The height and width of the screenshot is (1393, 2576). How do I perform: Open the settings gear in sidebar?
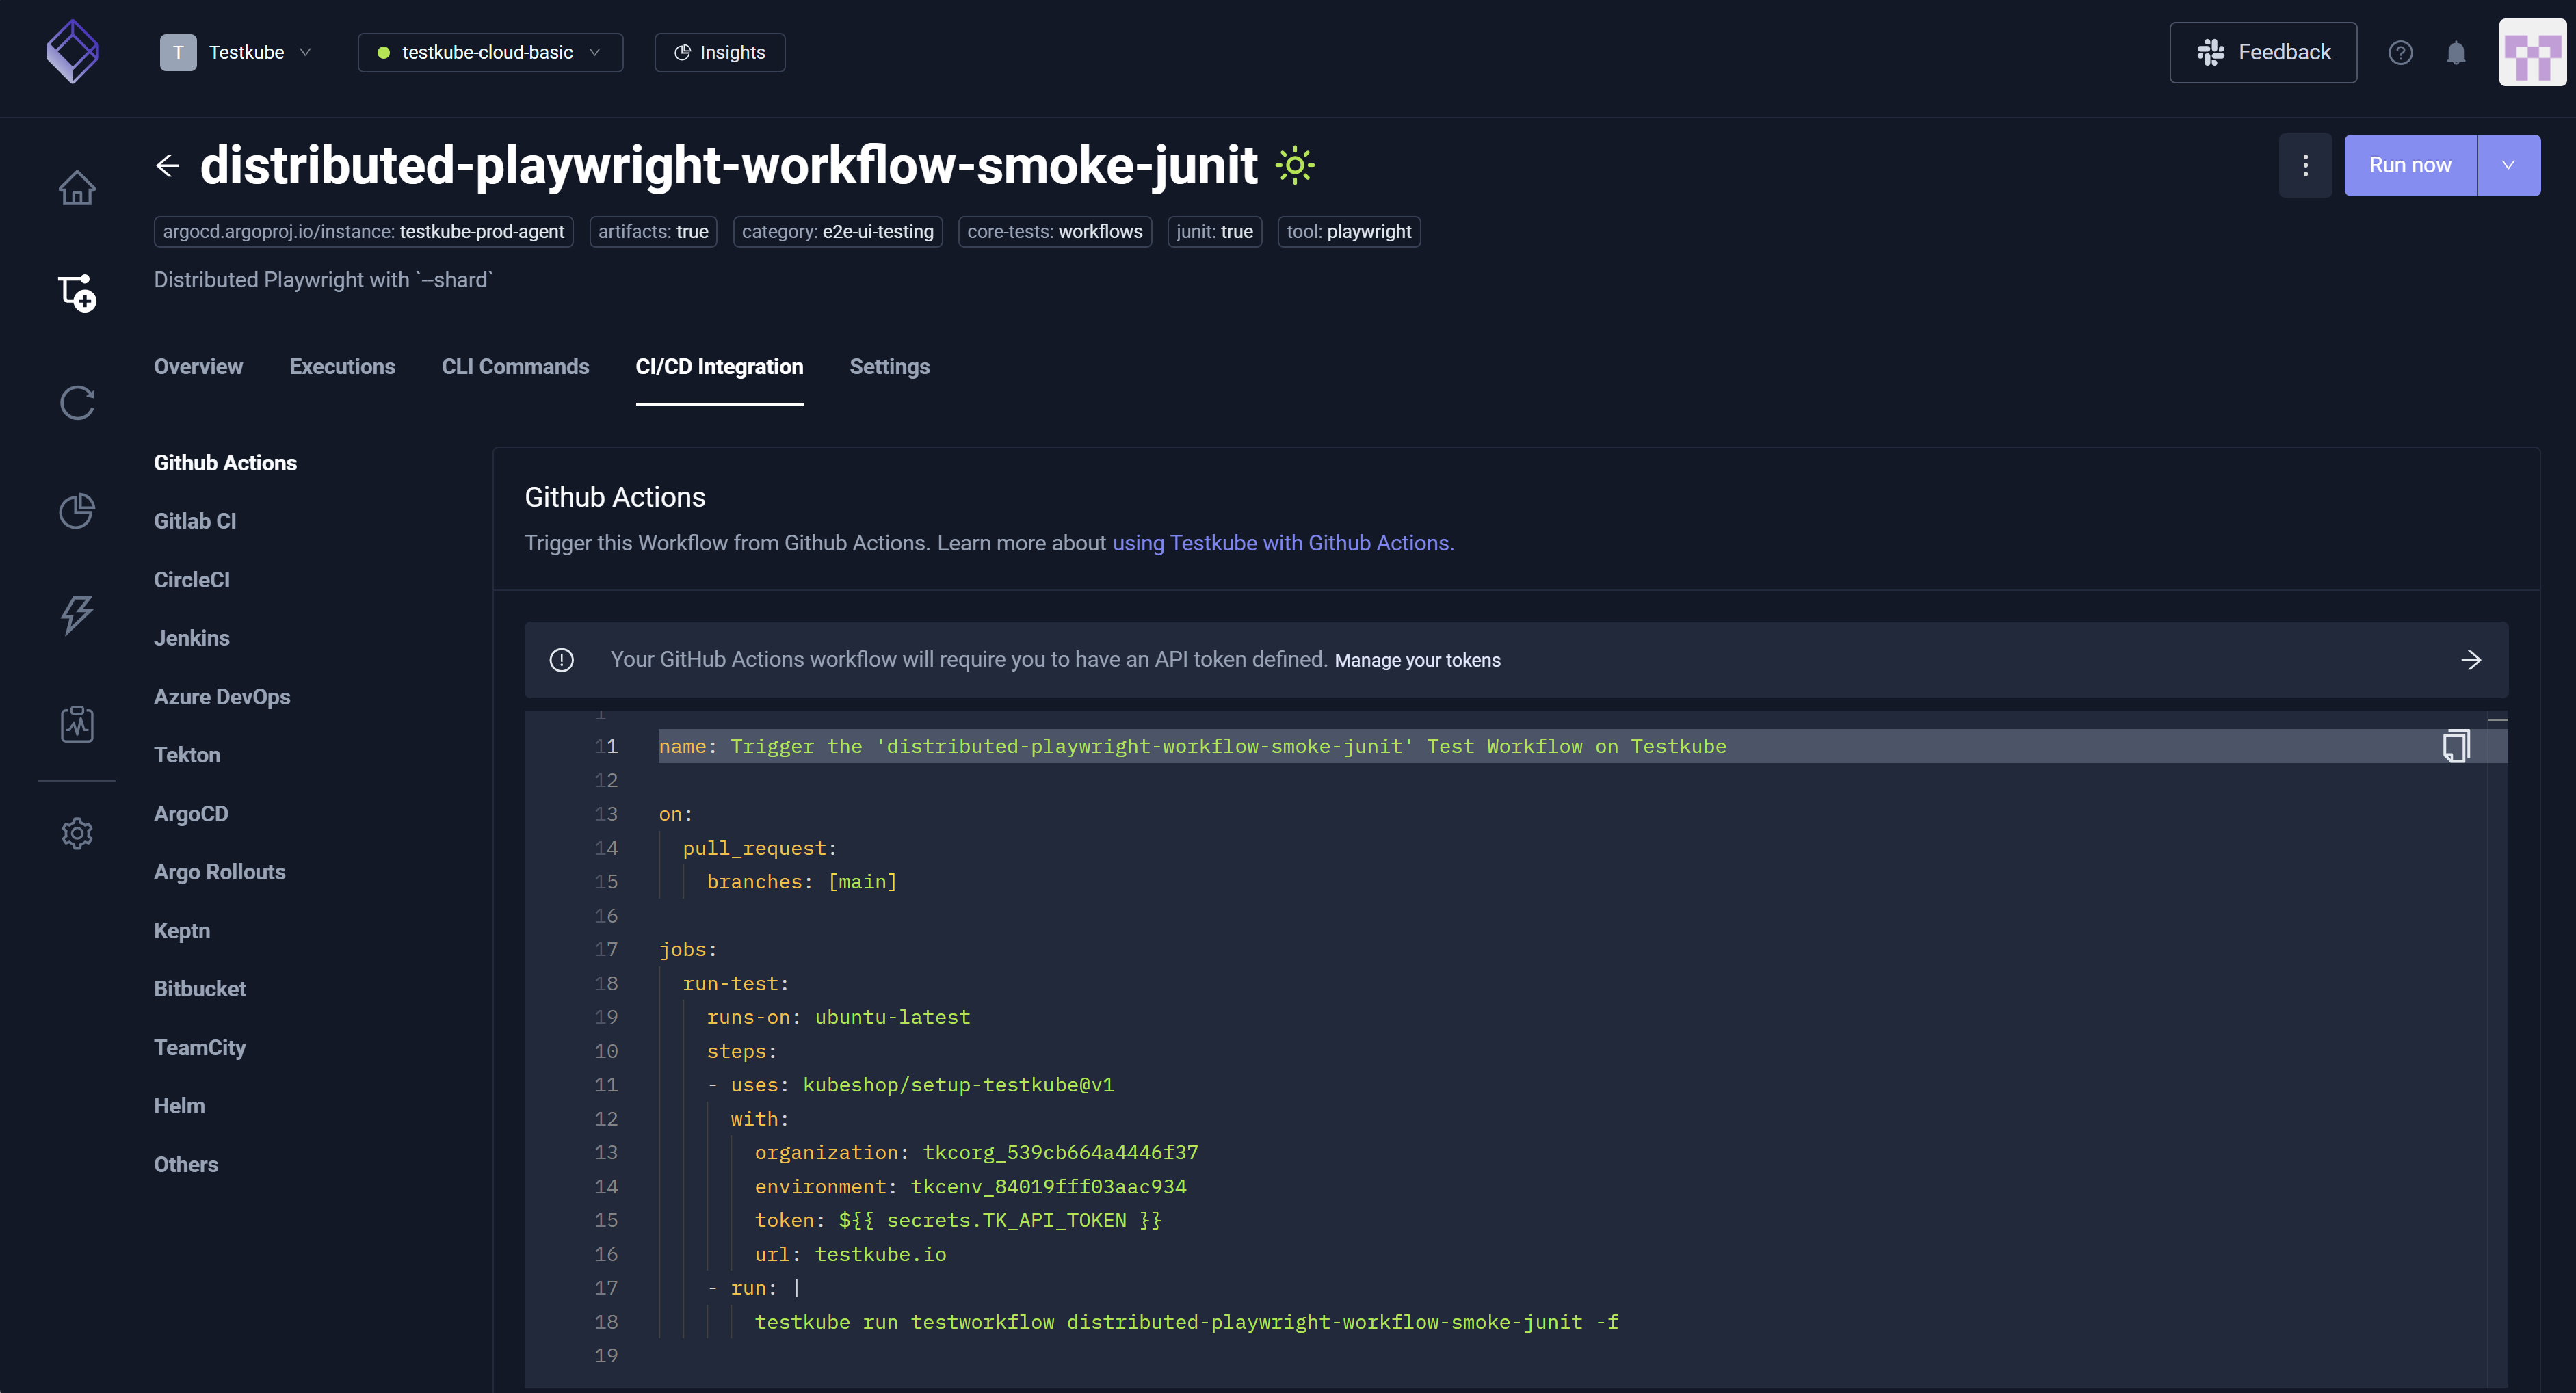pyautogui.click(x=77, y=833)
